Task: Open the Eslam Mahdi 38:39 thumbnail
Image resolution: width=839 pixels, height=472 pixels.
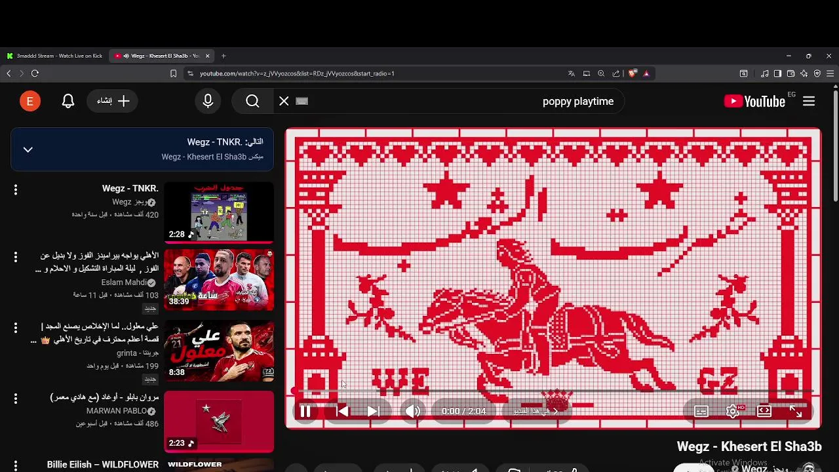Action: coord(219,280)
